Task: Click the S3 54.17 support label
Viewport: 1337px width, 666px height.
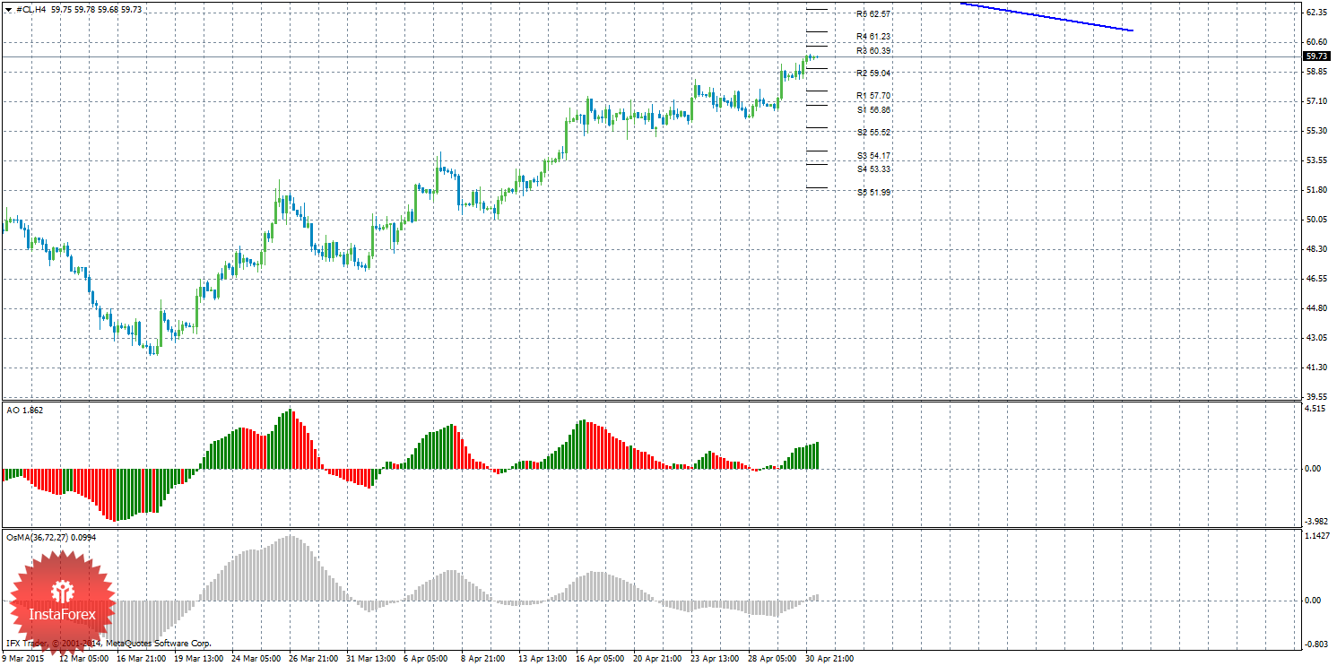Action: tap(873, 156)
